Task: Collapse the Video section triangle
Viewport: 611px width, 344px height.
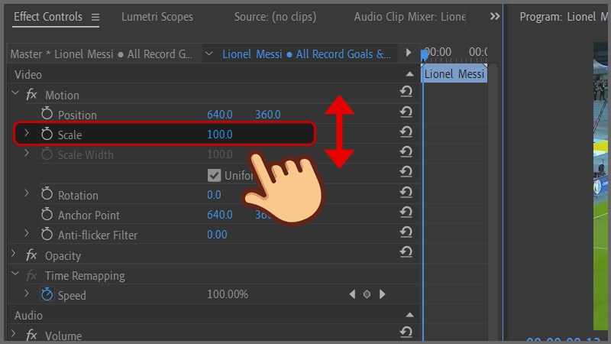Action: [409, 74]
